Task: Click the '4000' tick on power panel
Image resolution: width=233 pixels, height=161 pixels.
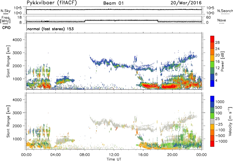Action: 17,40
